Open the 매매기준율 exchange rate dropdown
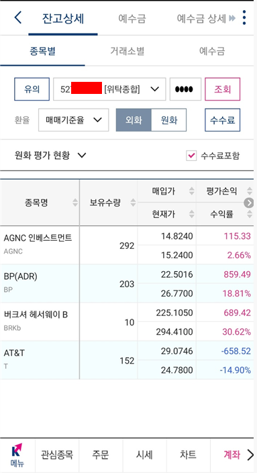Screen dimensions: 257x473 (73, 120)
